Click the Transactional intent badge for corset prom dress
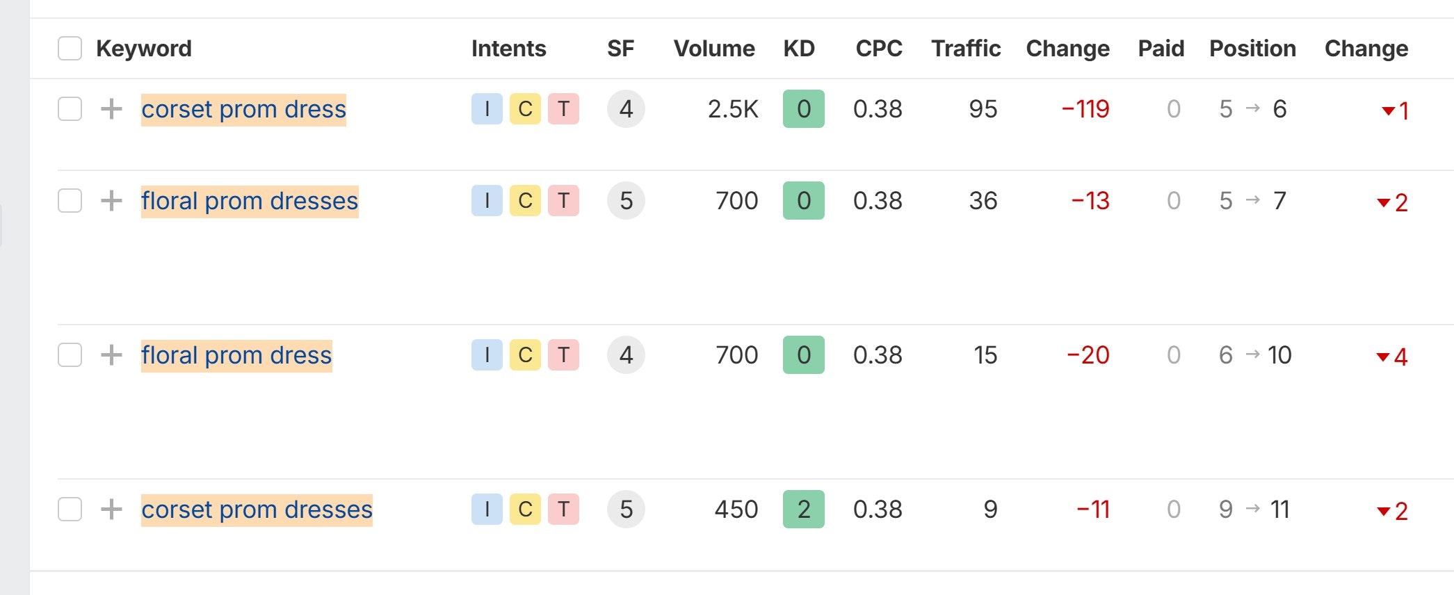 (x=563, y=109)
